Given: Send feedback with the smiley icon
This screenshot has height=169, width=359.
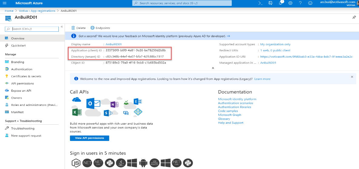Looking at the screenshot, I should pos(310,3).
